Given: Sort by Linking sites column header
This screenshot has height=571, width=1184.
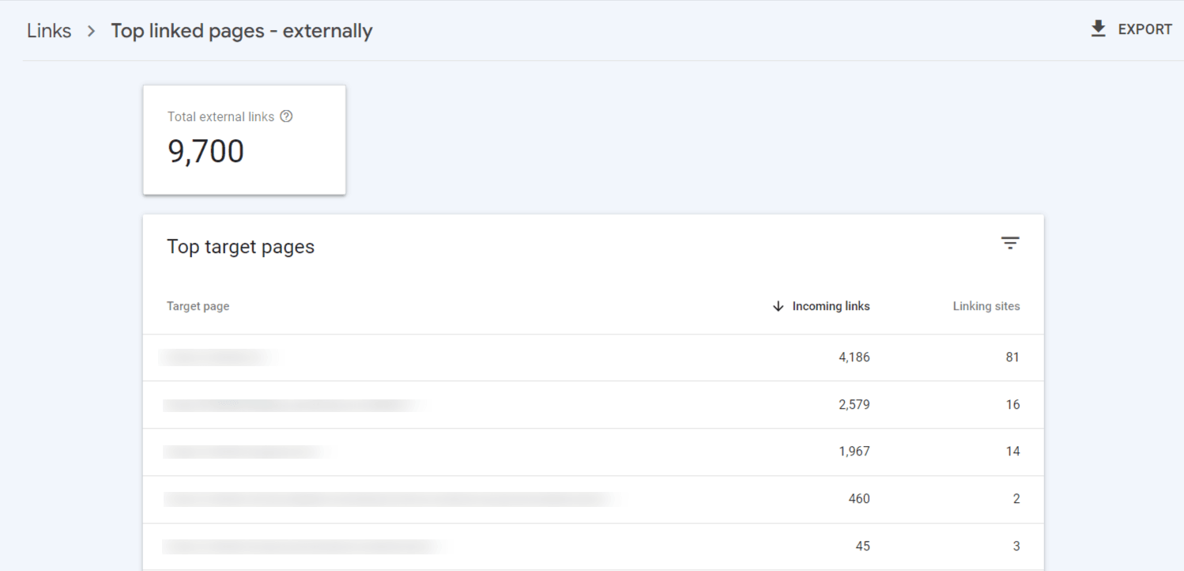Looking at the screenshot, I should click(x=986, y=306).
